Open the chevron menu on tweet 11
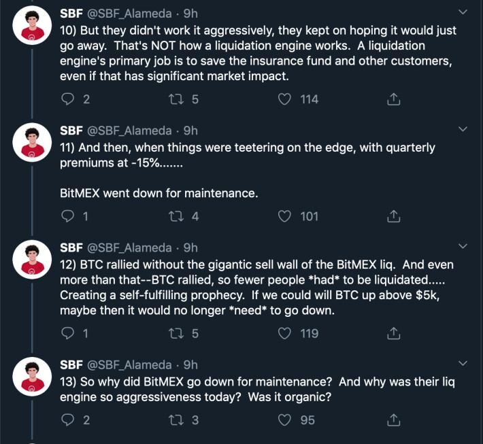This screenshot has height=444, width=483. pyautogui.click(x=463, y=129)
